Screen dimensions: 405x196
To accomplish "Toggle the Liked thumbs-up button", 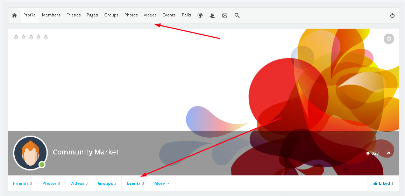I will (x=383, y=183).
